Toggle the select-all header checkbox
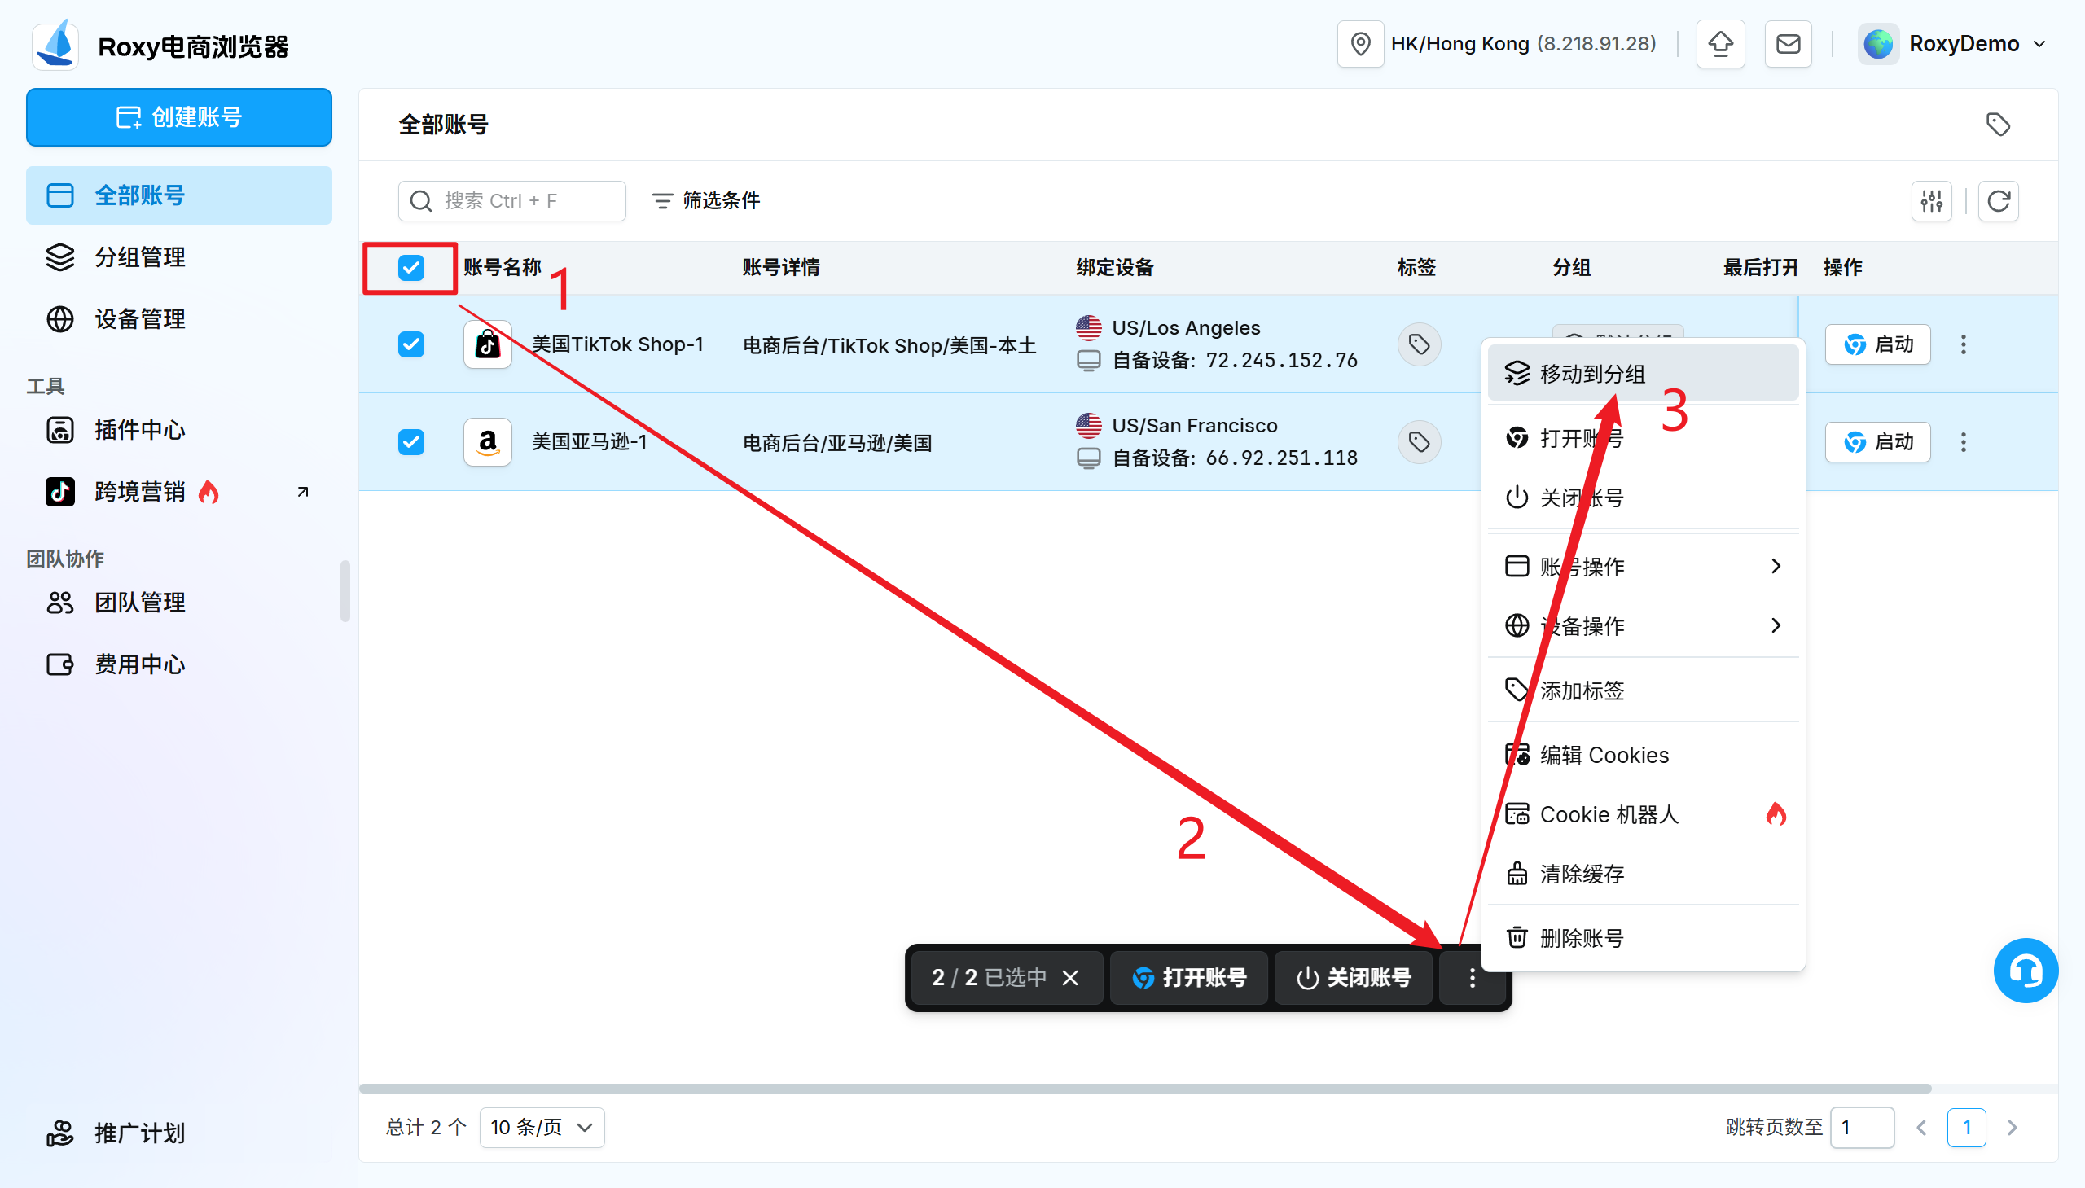The width and height of the screenshot is (2085, 1188). (411, 268)
